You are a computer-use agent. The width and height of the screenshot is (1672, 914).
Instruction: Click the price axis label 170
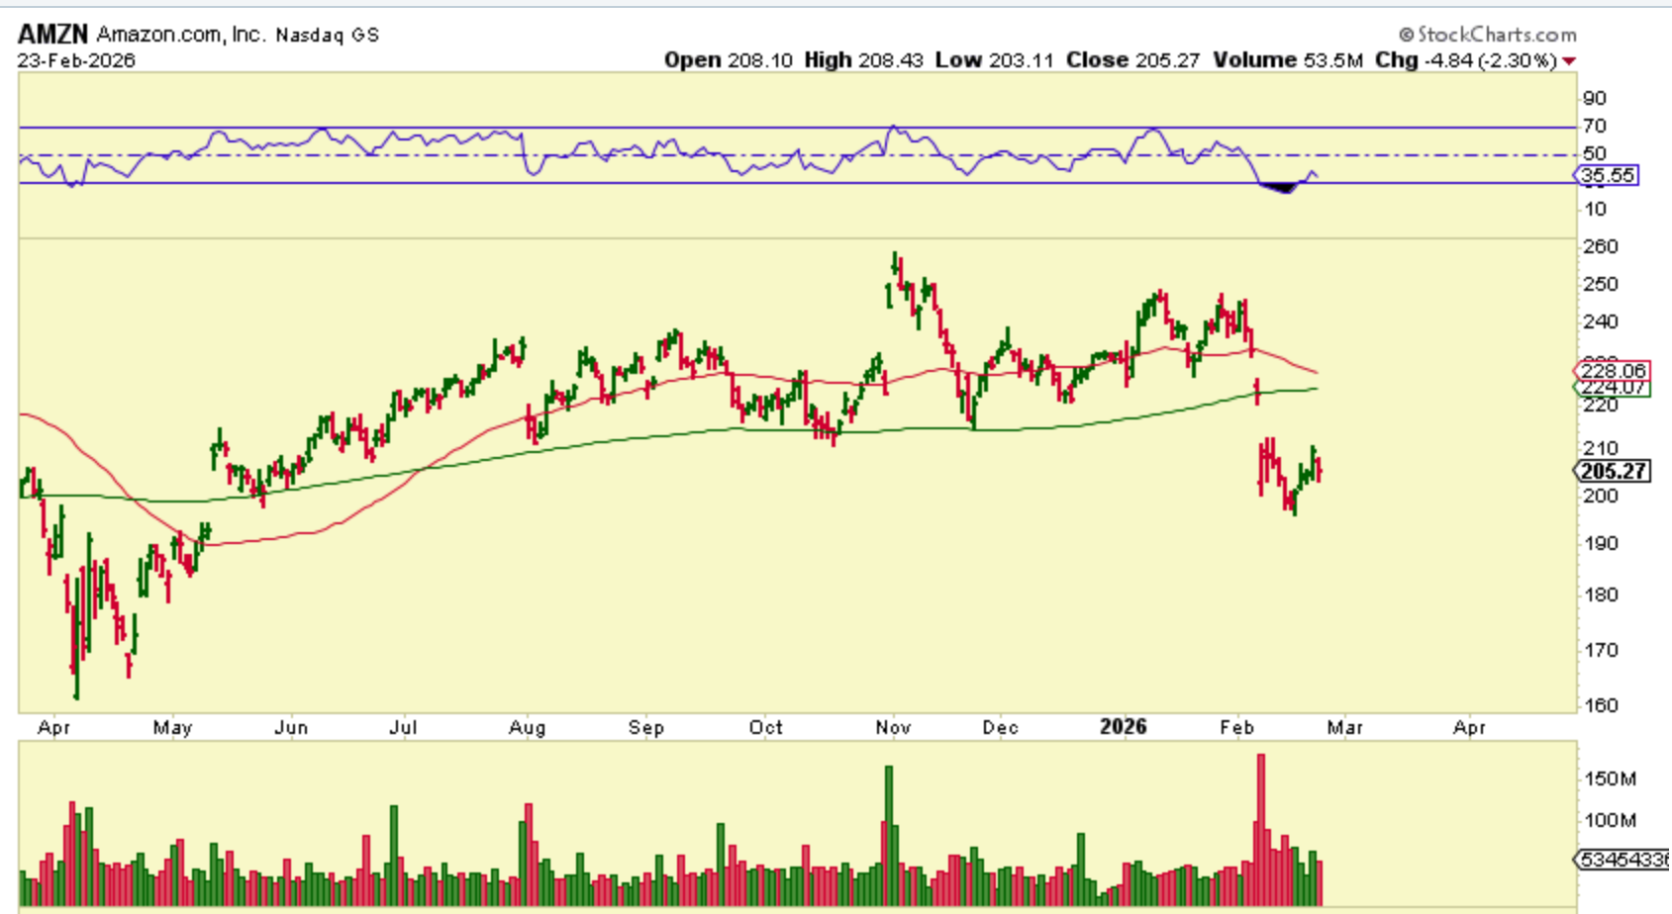1601,650
